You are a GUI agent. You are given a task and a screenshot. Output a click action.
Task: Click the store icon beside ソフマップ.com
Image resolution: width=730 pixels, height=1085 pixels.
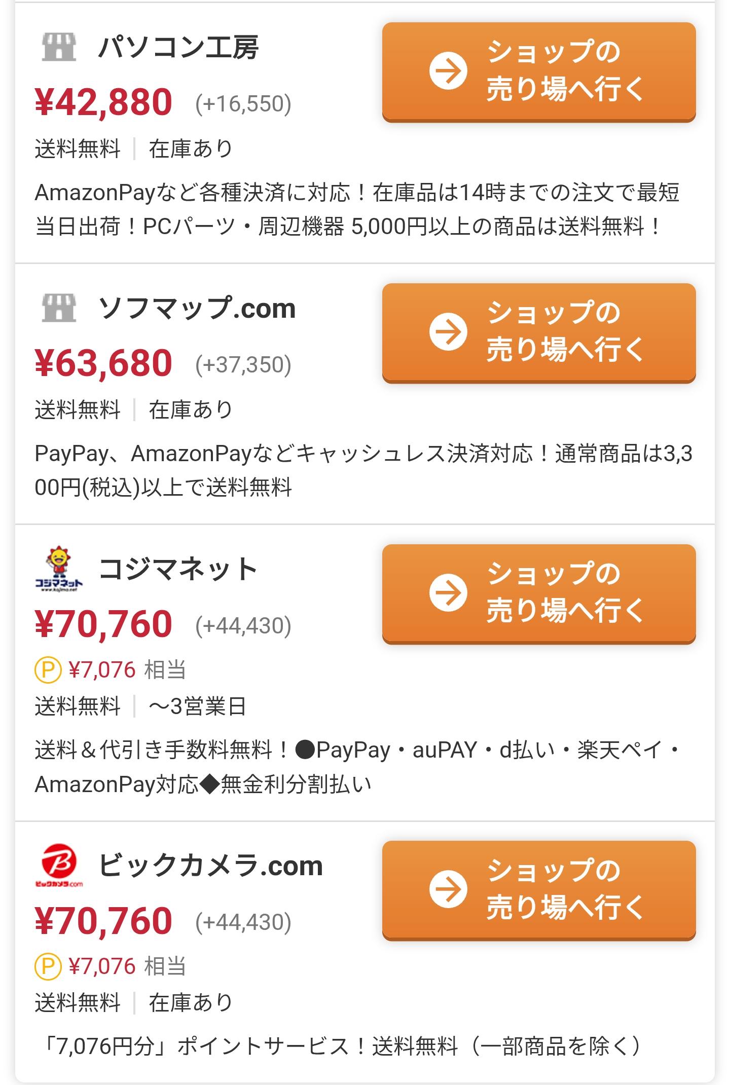59,308
